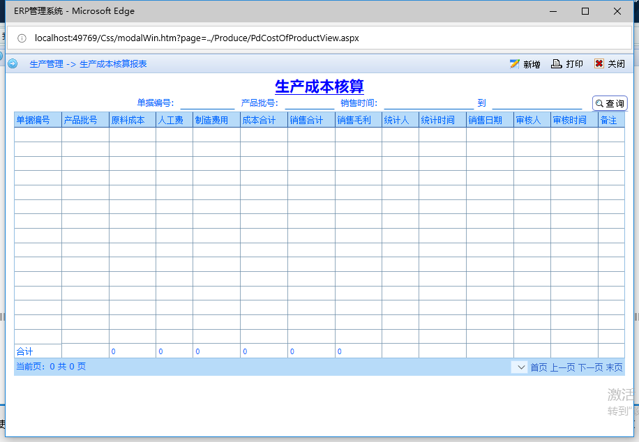
Task: Click the 审核时间 column header
Action: (570, 120)
